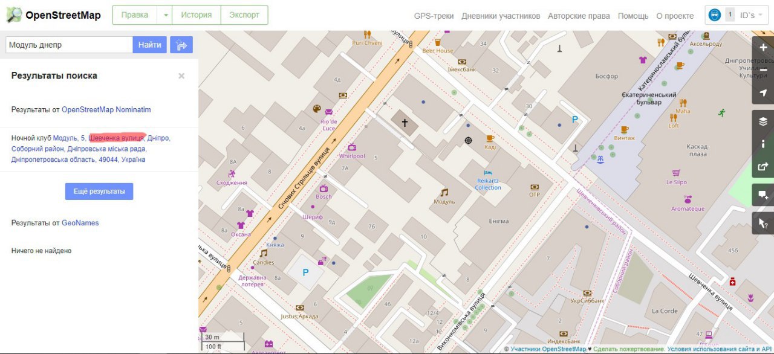
Task: Click the Mafia restaurant fork icon
Action: point(683,102)
